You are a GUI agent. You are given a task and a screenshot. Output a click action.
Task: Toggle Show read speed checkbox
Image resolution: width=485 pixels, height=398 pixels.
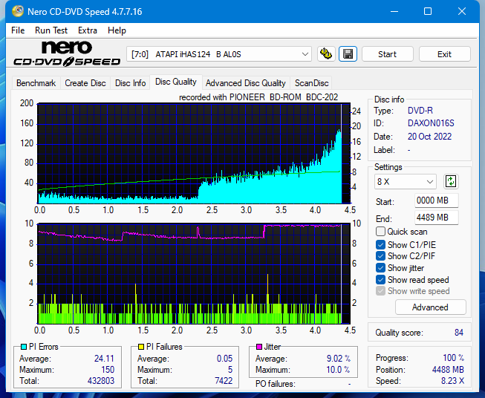click(x=380, y=279)
